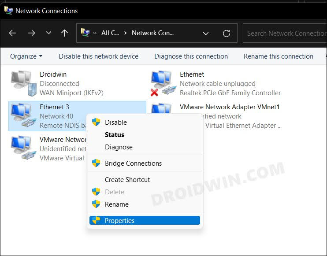This screenshot has height=256, width=327.
Task: Go back with the left arrow
Action: pos(12,33)
